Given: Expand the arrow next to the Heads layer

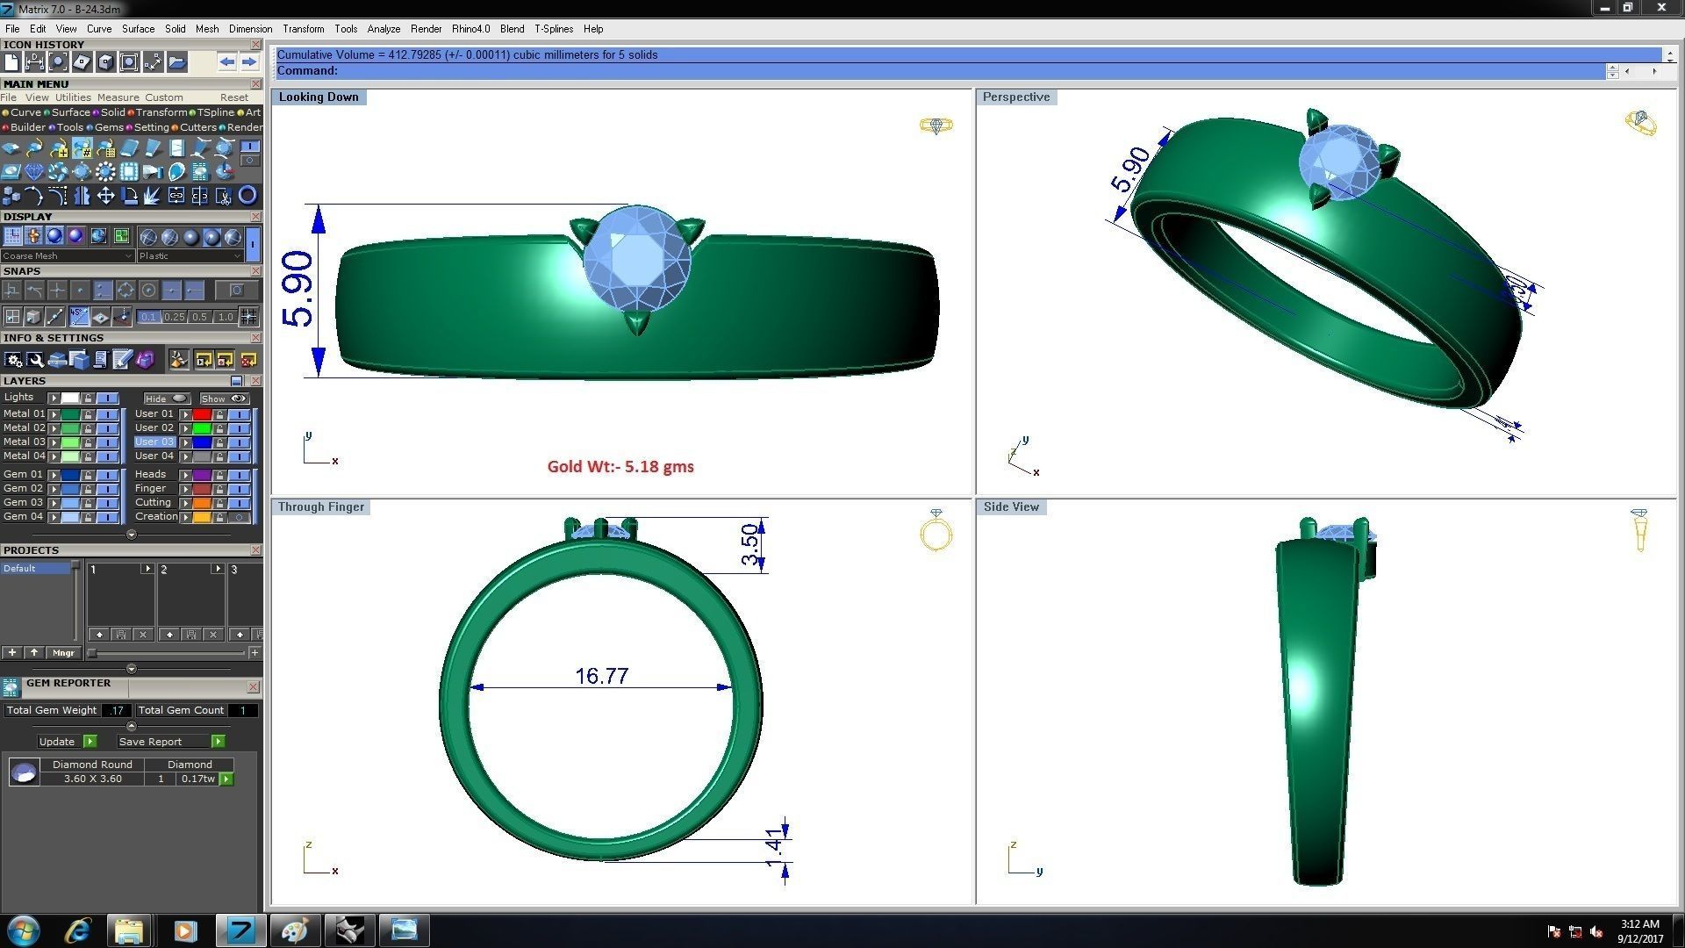Looking at the screenshot, I should coord(185,474).
